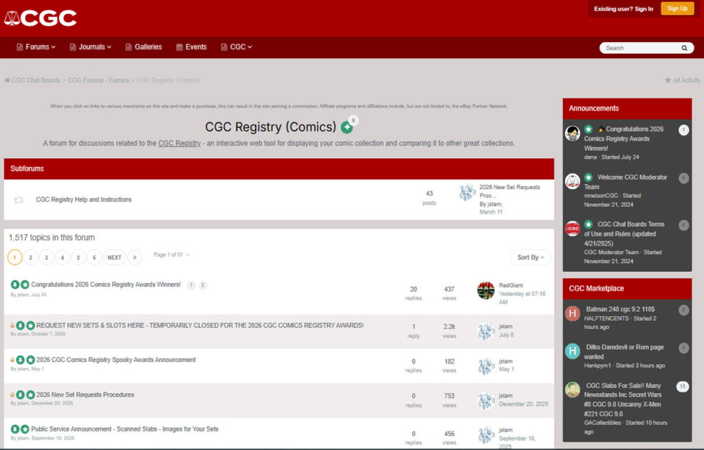Click the CGC Chat Boards home icon
The height and width of the screenshot is (450, 704).
[x=7, y=80]
